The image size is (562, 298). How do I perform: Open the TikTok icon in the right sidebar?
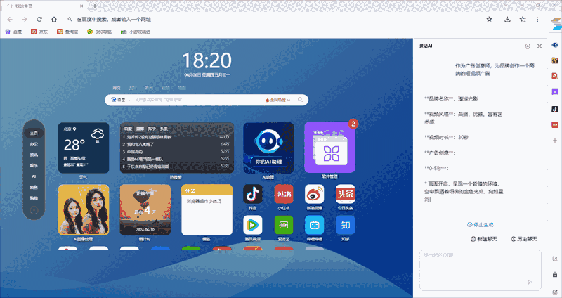(x=555, y=109)
